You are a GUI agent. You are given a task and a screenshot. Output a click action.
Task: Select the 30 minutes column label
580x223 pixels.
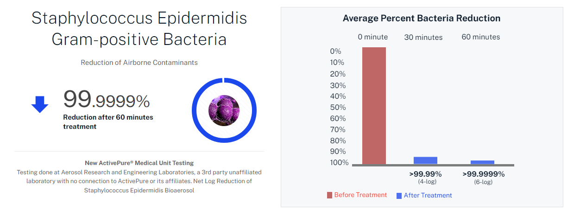pyautogui.click(x=423, y=38)
